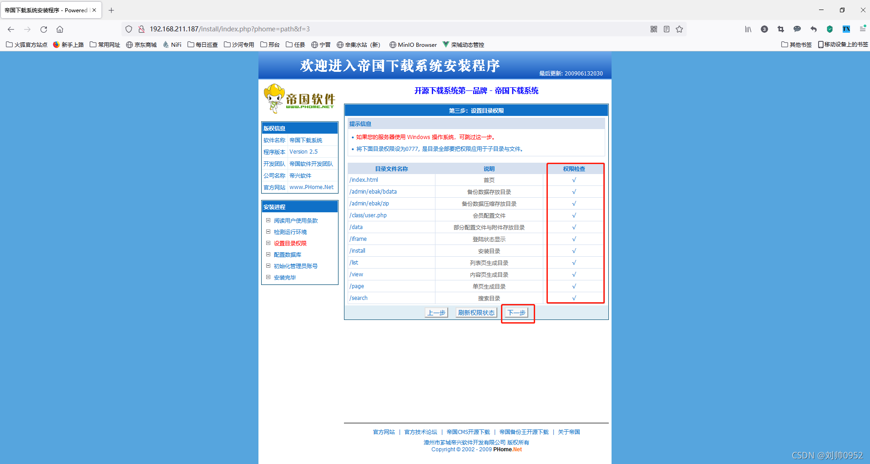Viewport: 870px width, 464px height.
Task: Open 移动设备上的书签 folder
Action: click(843, 45)
